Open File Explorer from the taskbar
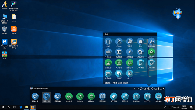The width and height of the screenshot is (195, 110). (27, 107)
